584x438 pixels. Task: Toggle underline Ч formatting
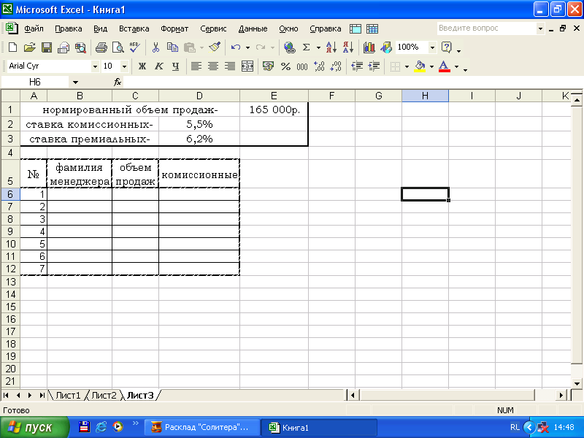tap(176, 66)
